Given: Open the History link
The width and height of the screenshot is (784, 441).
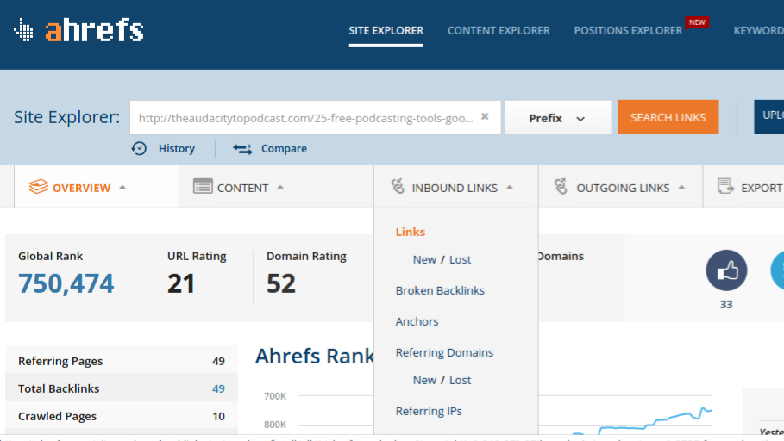Looking at the screenshot, I should click(x=177, y=148).
